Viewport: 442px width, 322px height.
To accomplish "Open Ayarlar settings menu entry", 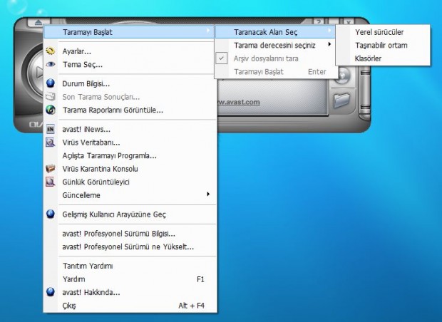I will [130, 51].
